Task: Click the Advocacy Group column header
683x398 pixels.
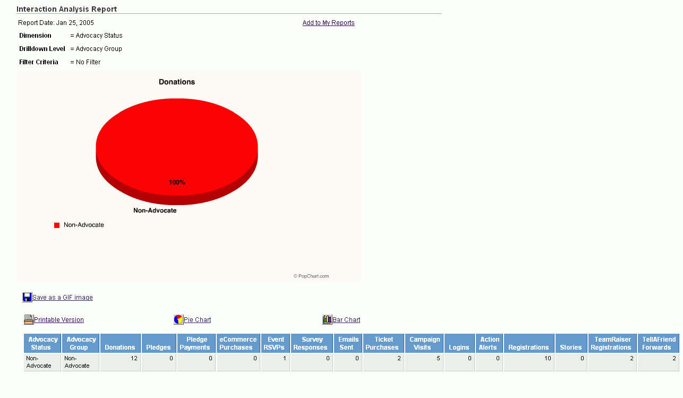Action: [x=81, y=343]
